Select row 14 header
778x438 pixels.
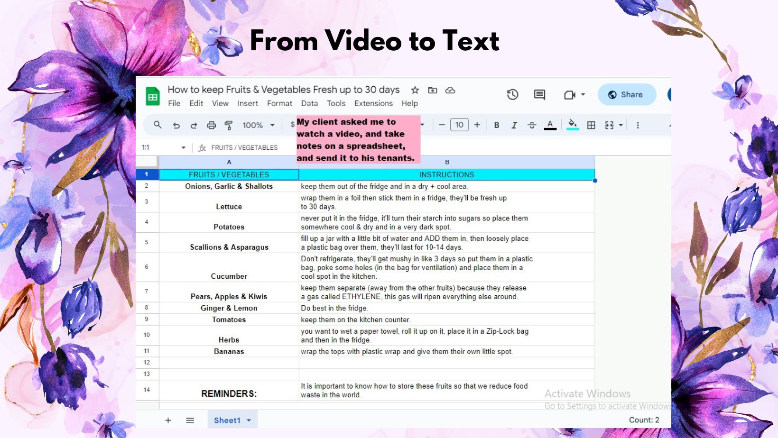coord(147,390)
